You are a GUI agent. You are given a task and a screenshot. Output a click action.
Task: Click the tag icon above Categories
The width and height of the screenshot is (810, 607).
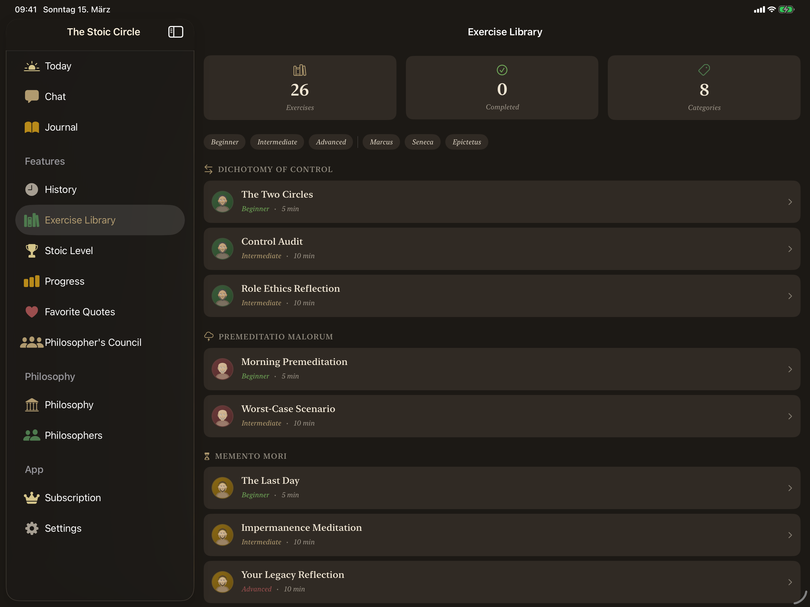[704, 70]
